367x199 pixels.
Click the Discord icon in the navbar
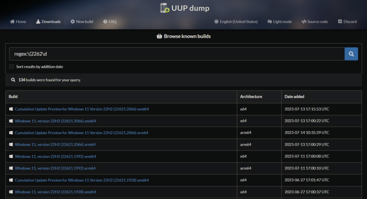[x=340, y=21]
